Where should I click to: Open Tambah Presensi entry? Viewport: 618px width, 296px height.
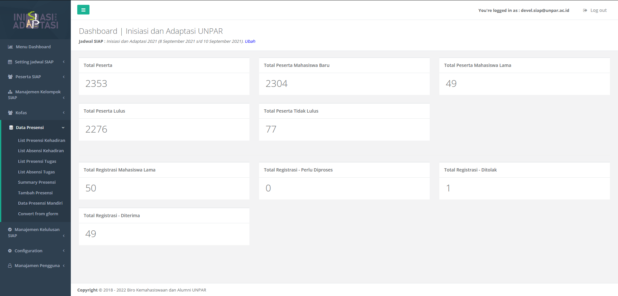pos(35,193)
